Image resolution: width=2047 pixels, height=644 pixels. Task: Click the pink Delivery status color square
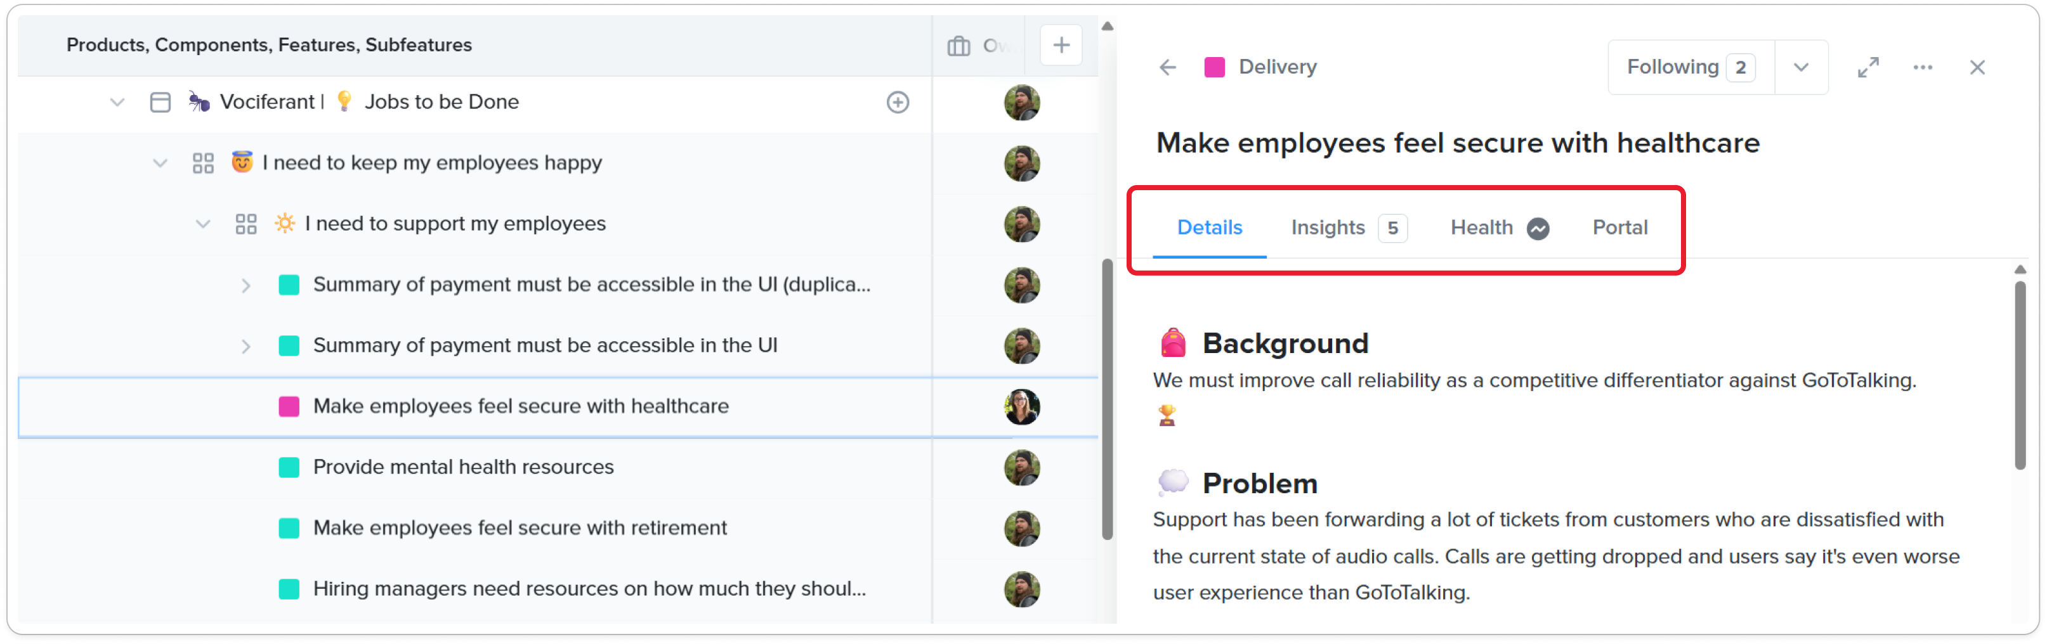pyautogui.click(x=1213, y=67)
